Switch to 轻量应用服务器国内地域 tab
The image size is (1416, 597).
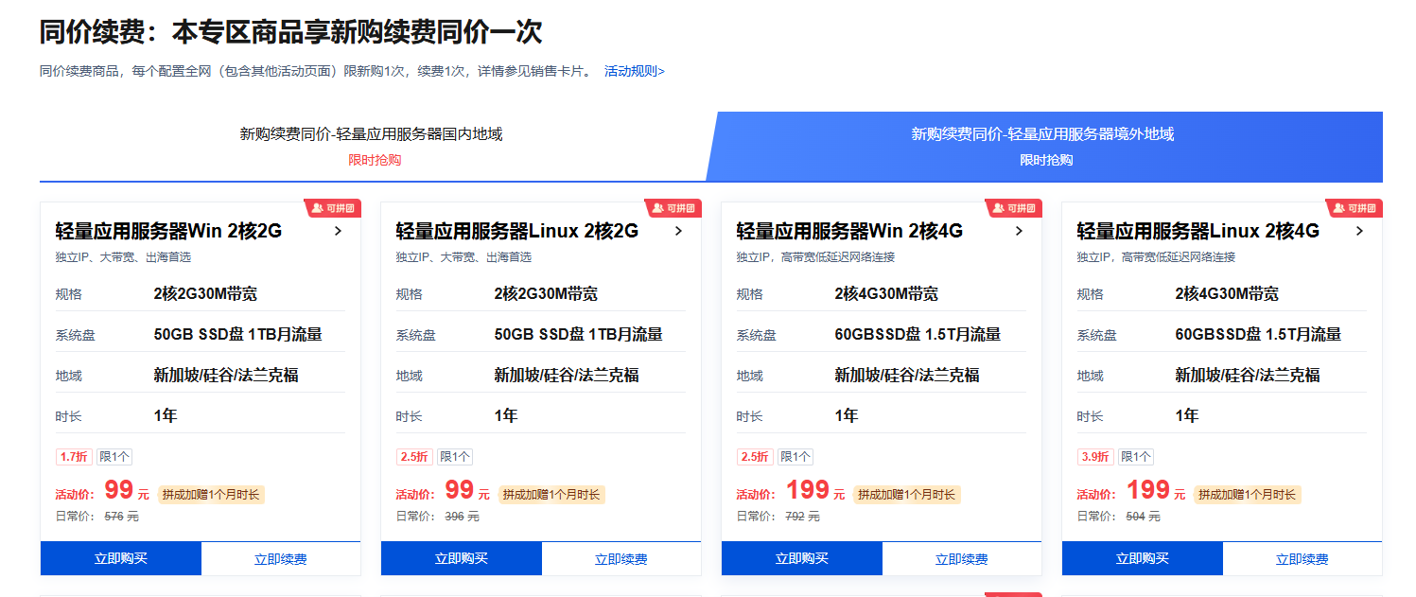[x=371, y=145]
